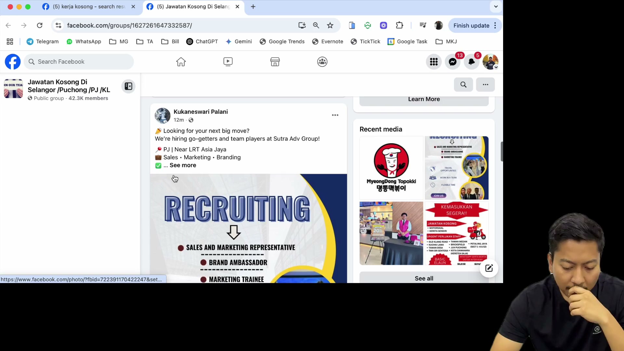Click Chrome zoom magnifier icon in address bar
This screenshot has width=624, height=351.
pos(316,25)
